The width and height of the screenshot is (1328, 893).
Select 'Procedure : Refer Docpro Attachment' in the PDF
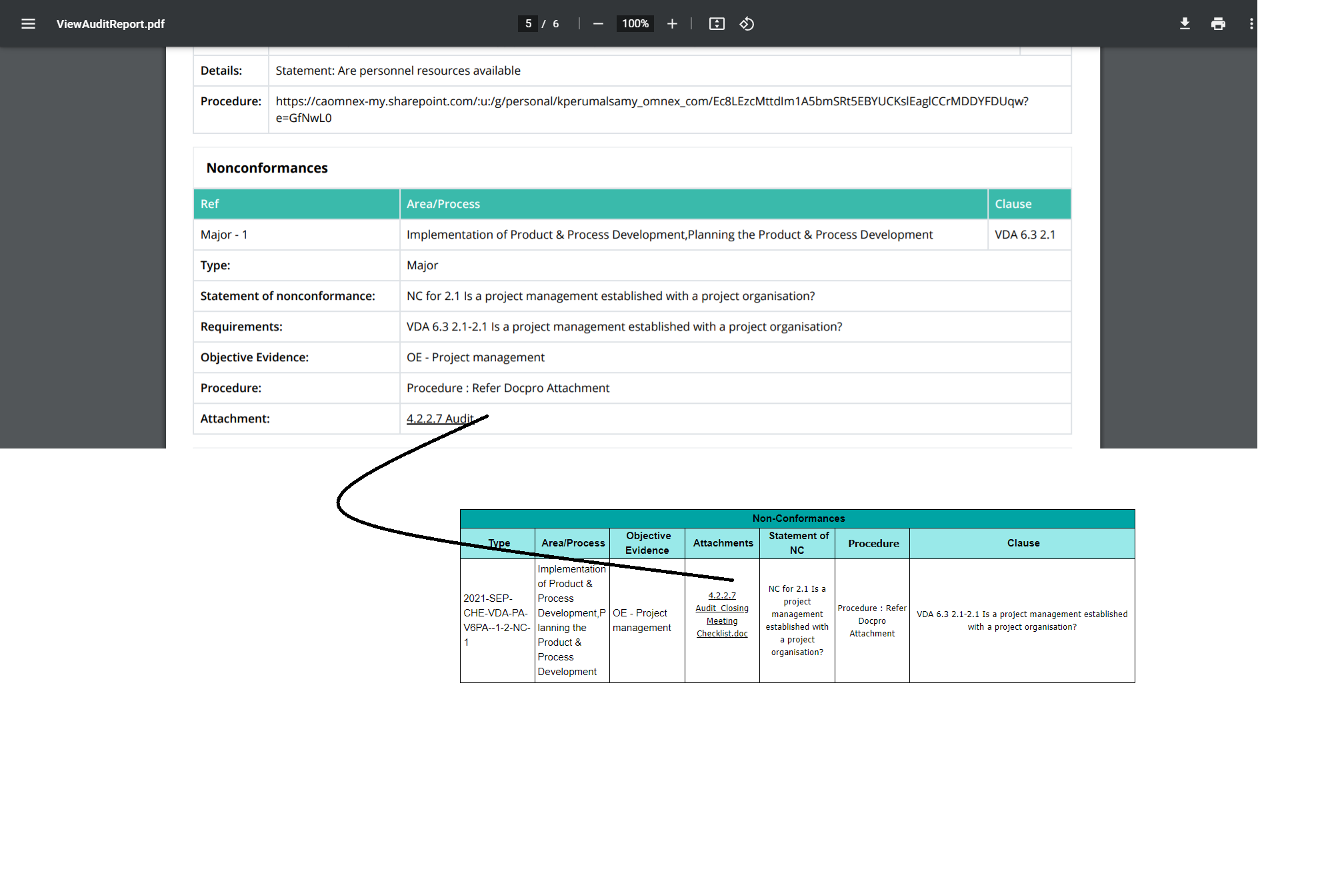[508, 388]
